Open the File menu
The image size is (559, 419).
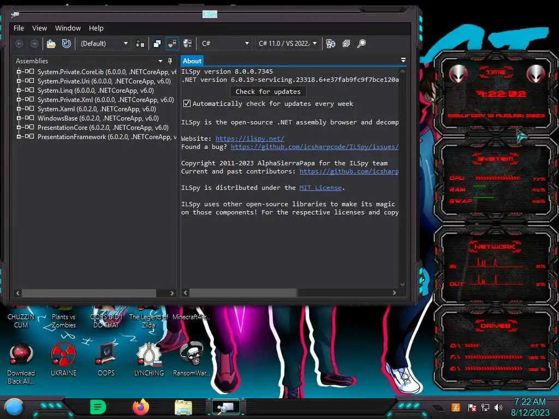tap(19, 28)
